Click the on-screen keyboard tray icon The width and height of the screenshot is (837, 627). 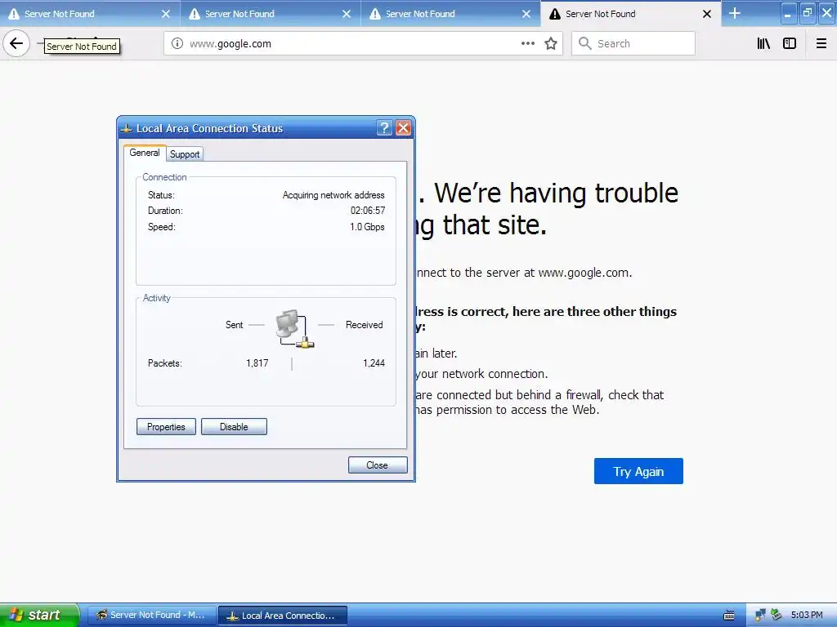pos(728,616)
